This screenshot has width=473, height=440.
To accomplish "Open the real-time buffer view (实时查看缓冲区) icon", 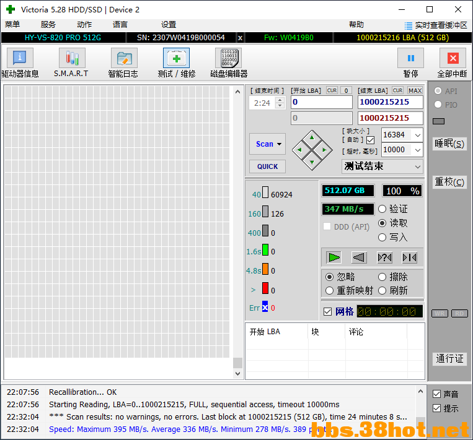I will tap(408, 25).
